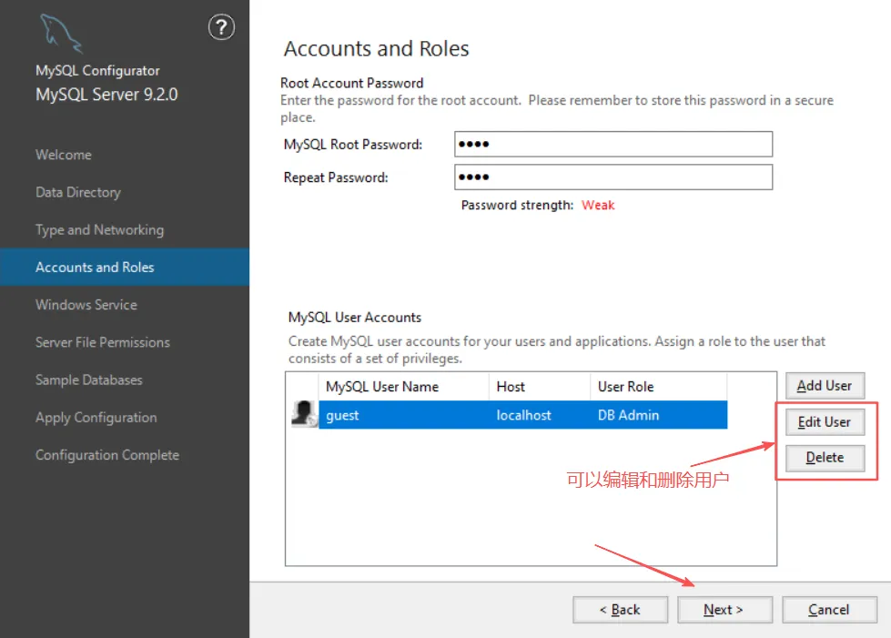The width and height of the screenshot is (891, 638).
Task: Click the MySQL dolphin logo
Action: pos(60,34)
